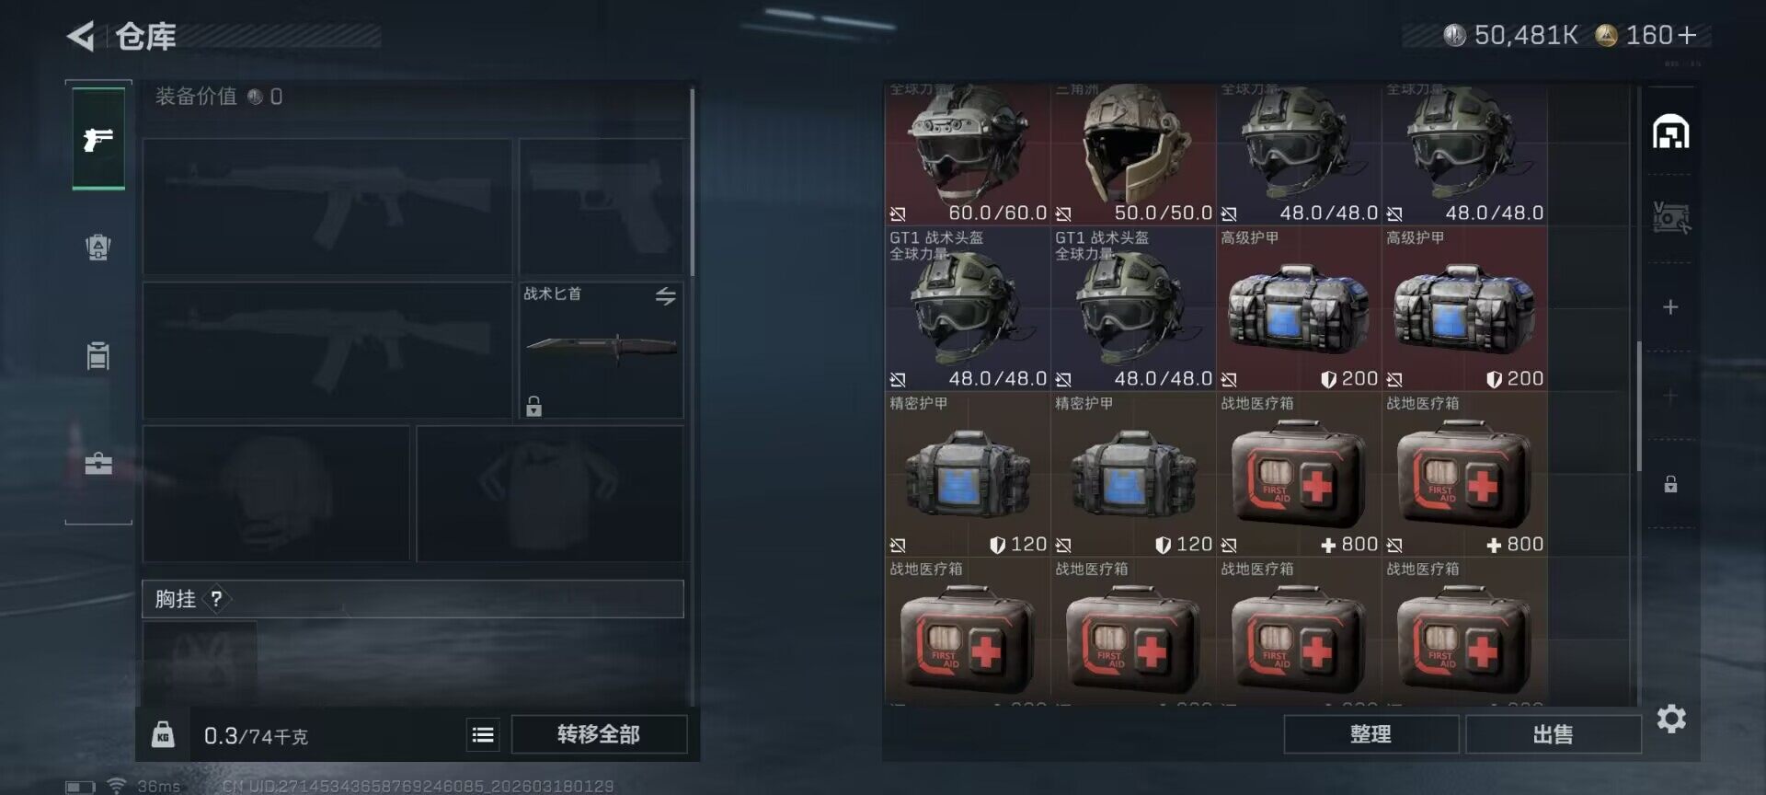The width and height of the screenshot is (1766, 795).
Task: Add a new storage box with plus
Action: [x=1670, y=307]
